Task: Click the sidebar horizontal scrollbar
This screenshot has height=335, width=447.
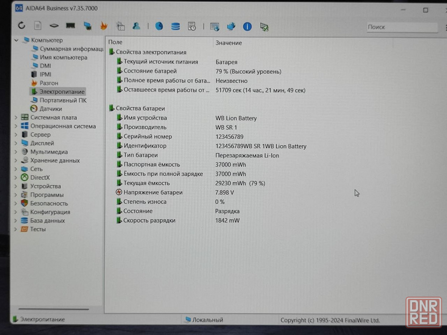Action: point(54,309)
